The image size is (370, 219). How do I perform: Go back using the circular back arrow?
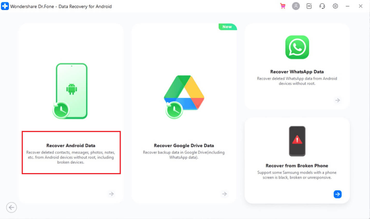(x=11, y=207)
